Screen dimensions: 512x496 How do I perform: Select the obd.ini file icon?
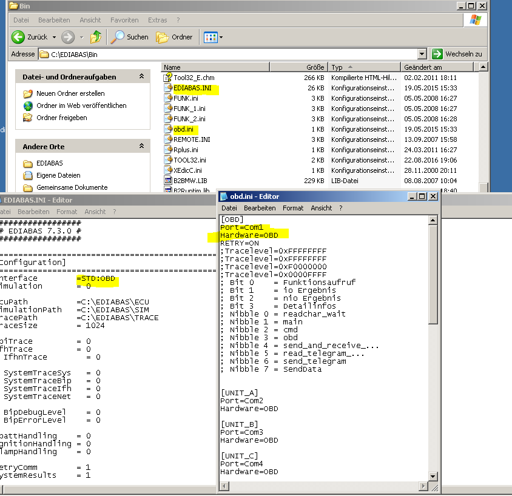(x=168, y=129)
